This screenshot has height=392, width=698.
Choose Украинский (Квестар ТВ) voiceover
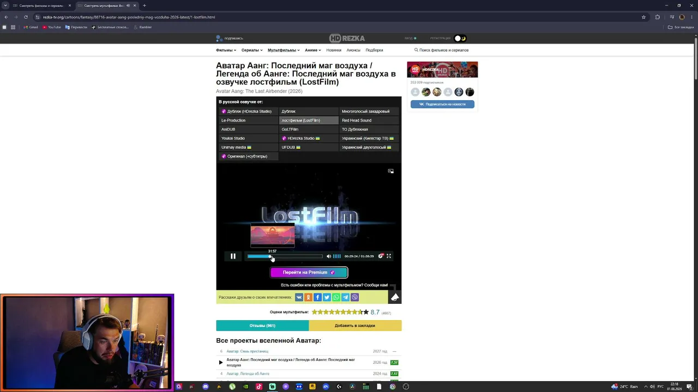point(369,138)
